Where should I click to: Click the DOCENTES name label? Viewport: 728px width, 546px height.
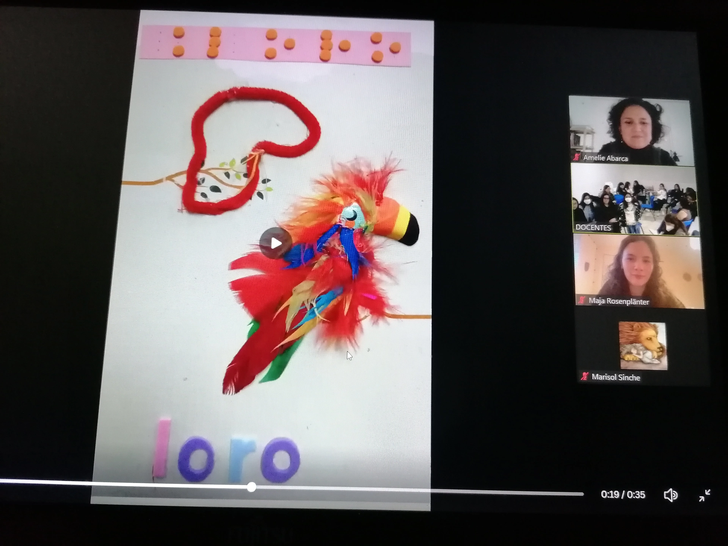click(x=593, y=227)
